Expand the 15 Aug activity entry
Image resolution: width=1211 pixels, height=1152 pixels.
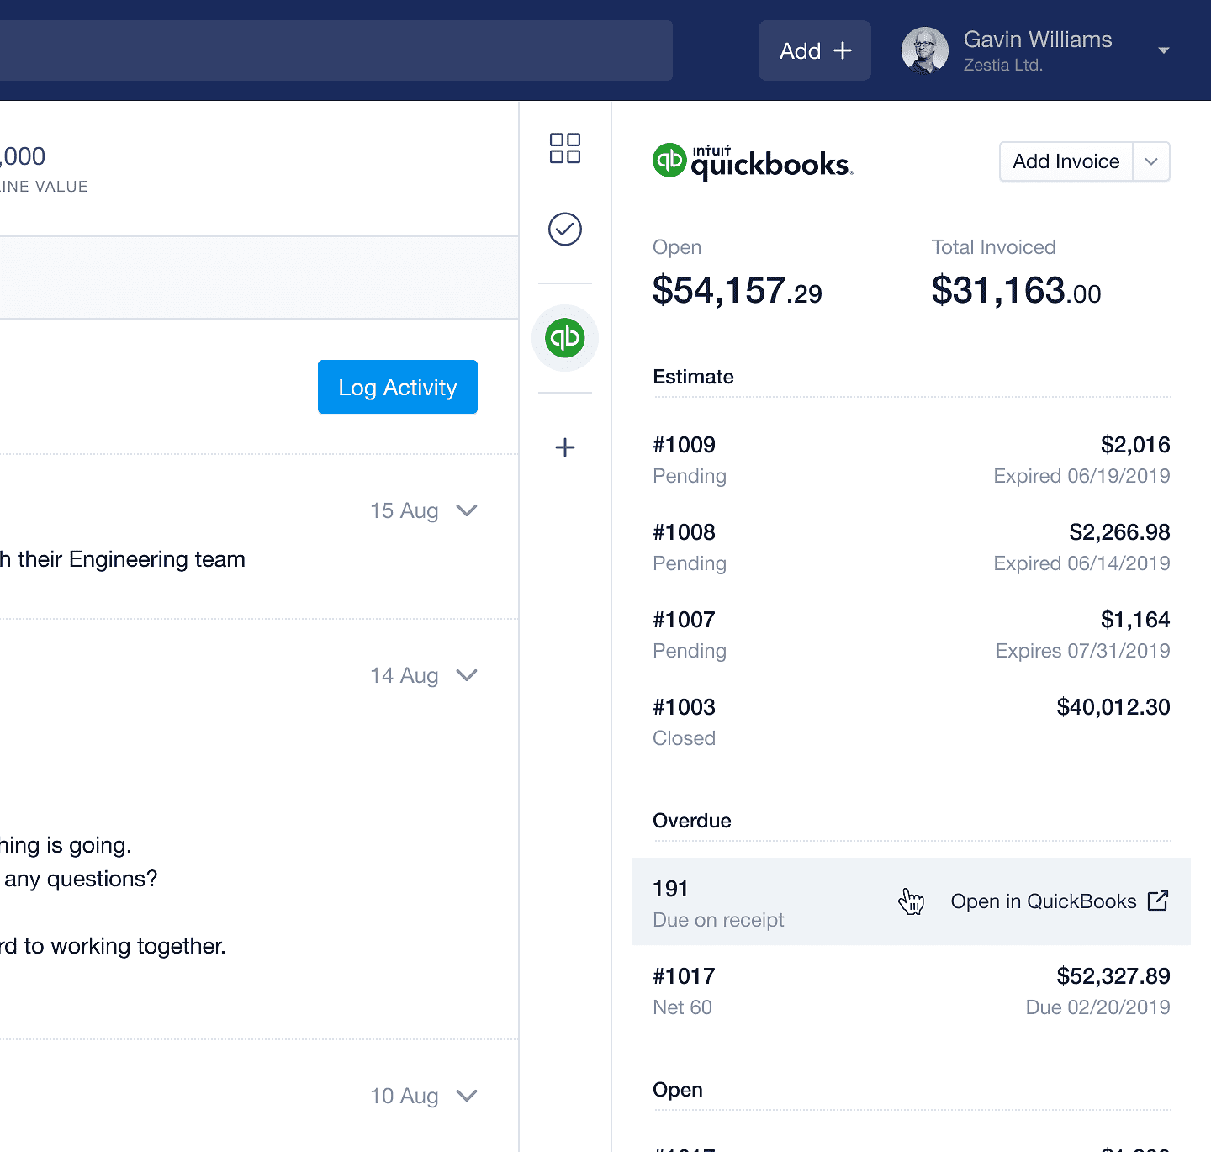(x=467, y=510)
